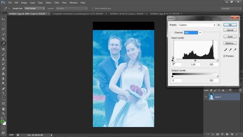Select the Brush tool

click(x=3, y=54)
